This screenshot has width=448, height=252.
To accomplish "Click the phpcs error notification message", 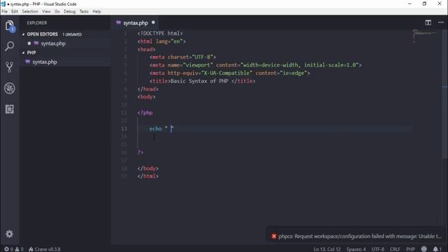I will click(360, 237).
